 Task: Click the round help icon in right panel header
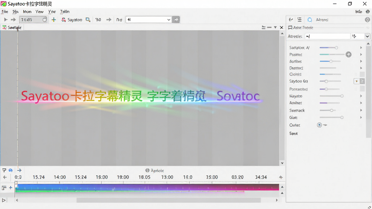tap(367, 20)
